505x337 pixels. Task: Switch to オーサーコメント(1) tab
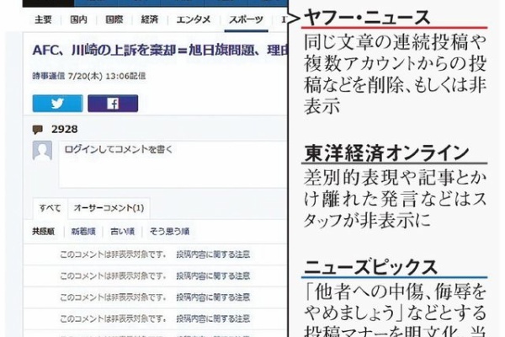coord(109,207)
